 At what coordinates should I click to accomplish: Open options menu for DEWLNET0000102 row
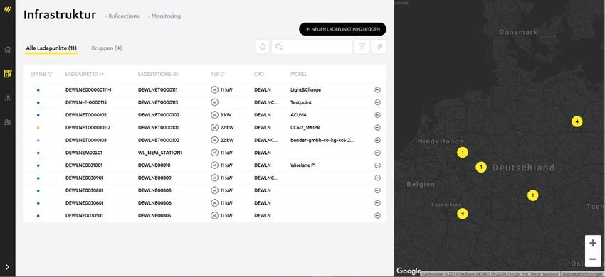[377, 115]
